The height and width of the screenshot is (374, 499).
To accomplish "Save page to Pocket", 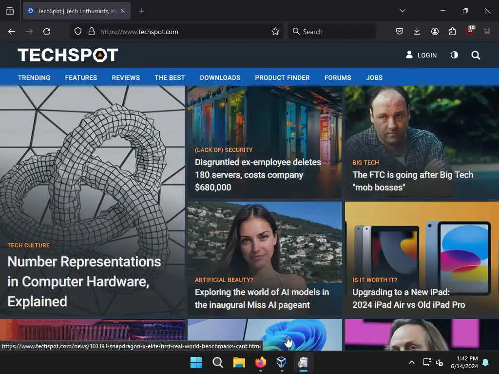I will [400, 31].
